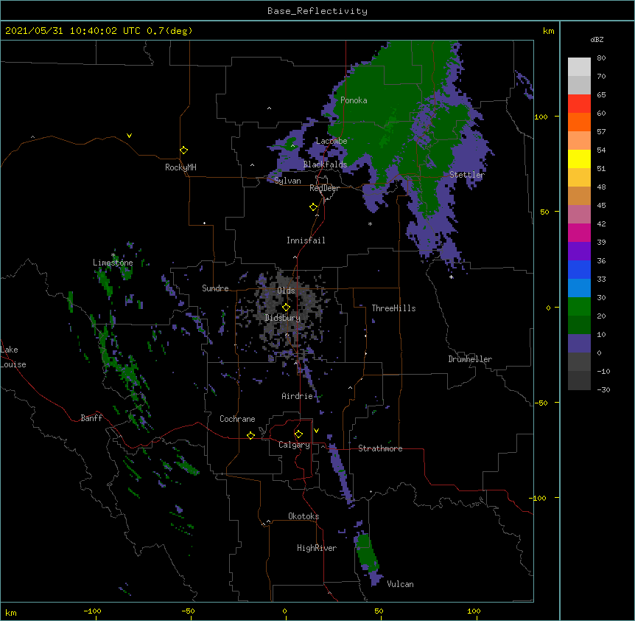Click the RockyMH label
This screenshot has height=621, width=635.
tap(180, 167)
